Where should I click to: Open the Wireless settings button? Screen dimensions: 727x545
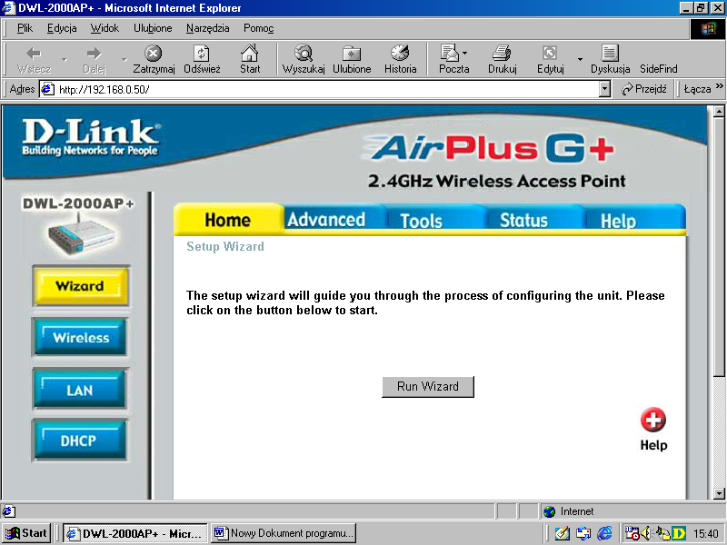point(80,337)
